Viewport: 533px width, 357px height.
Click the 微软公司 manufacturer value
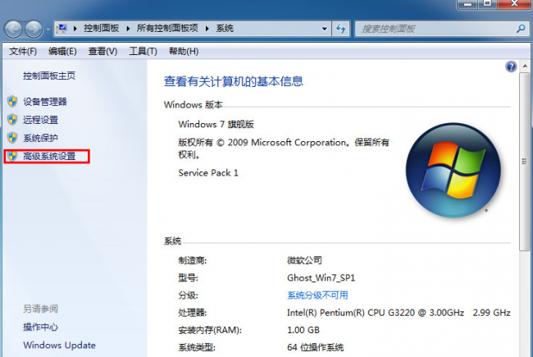pos(304,260)
